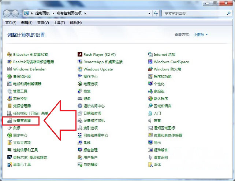Open the 英特尔(R) 图形和媒体 link

[x=30, y=158]
